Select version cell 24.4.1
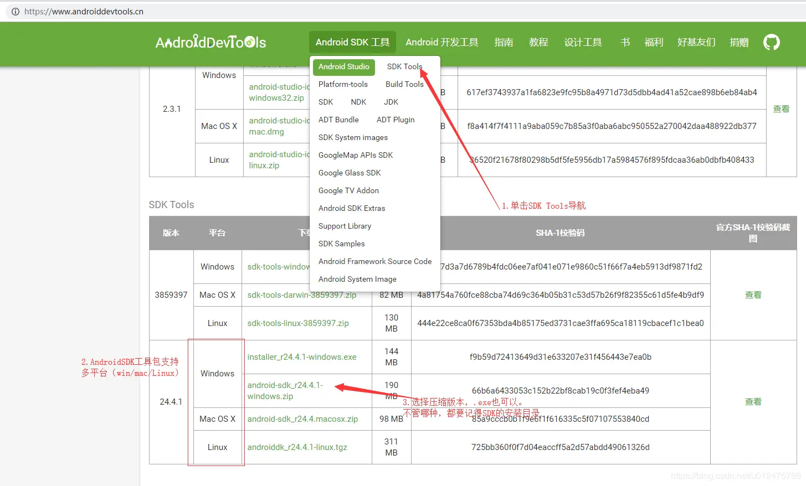806x486 pixels. point(171,402)
